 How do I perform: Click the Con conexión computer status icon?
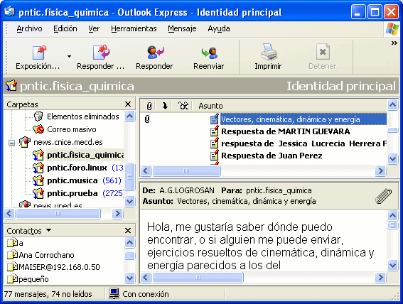[x=114, y=293]
